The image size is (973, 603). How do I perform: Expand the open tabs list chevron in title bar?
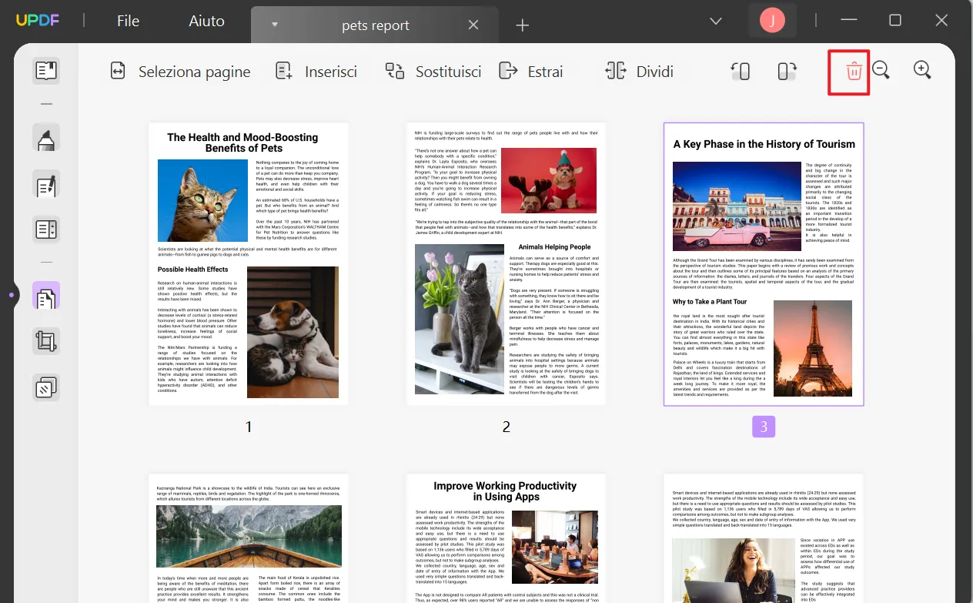(716, 21)
